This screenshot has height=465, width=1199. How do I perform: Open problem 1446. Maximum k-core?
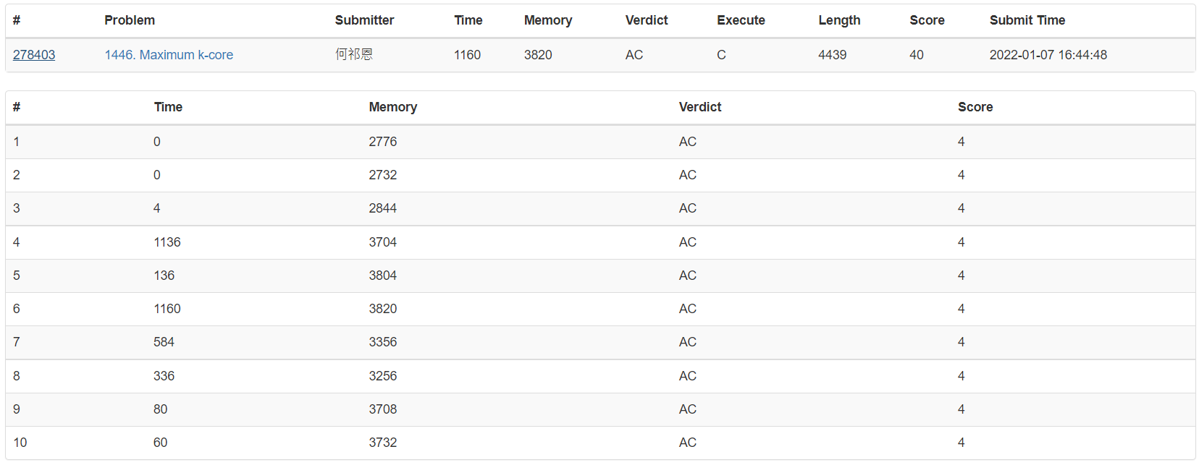tap(169, 55)
